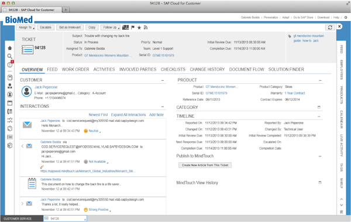Open the alerts icon with red badge

(10, 64)
